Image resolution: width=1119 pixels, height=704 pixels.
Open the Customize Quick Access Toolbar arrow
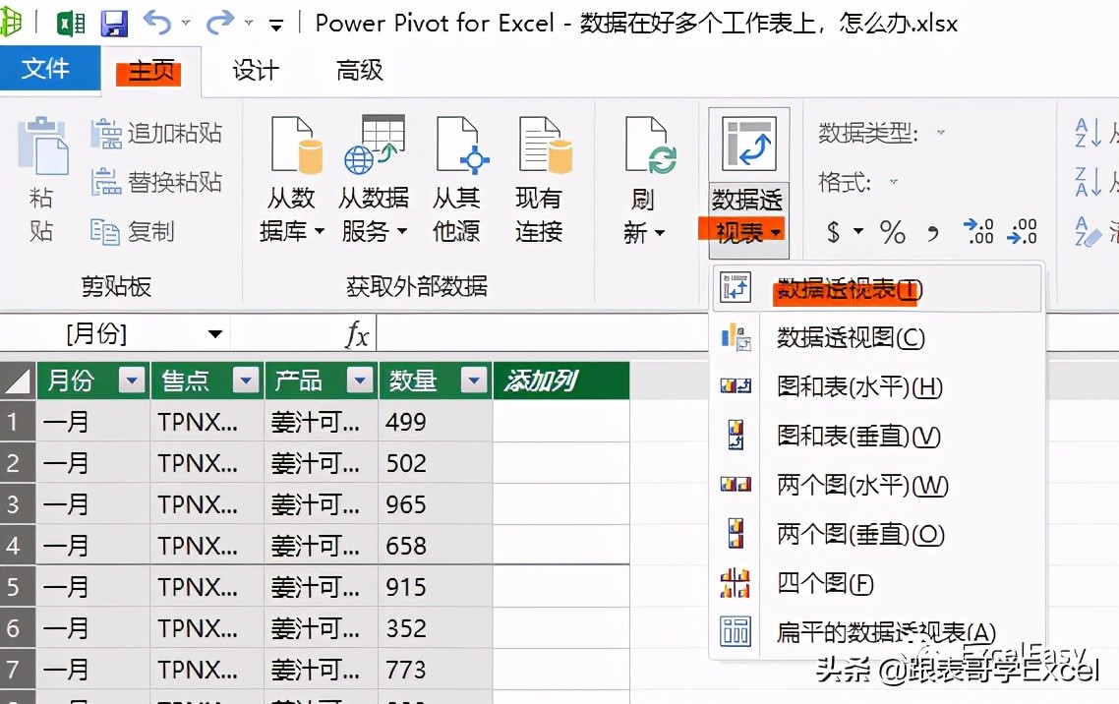(x=275, y=26)
